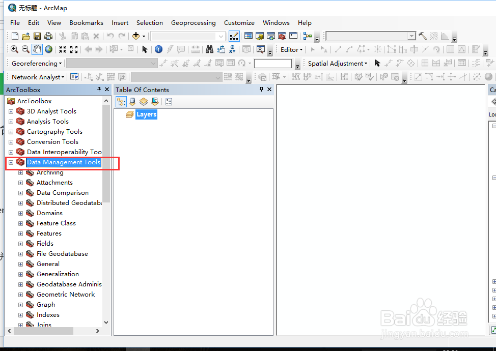Click the Print icon
This screenshot has height=351, width=496.
pyautogui.click(x=48, y=36)
